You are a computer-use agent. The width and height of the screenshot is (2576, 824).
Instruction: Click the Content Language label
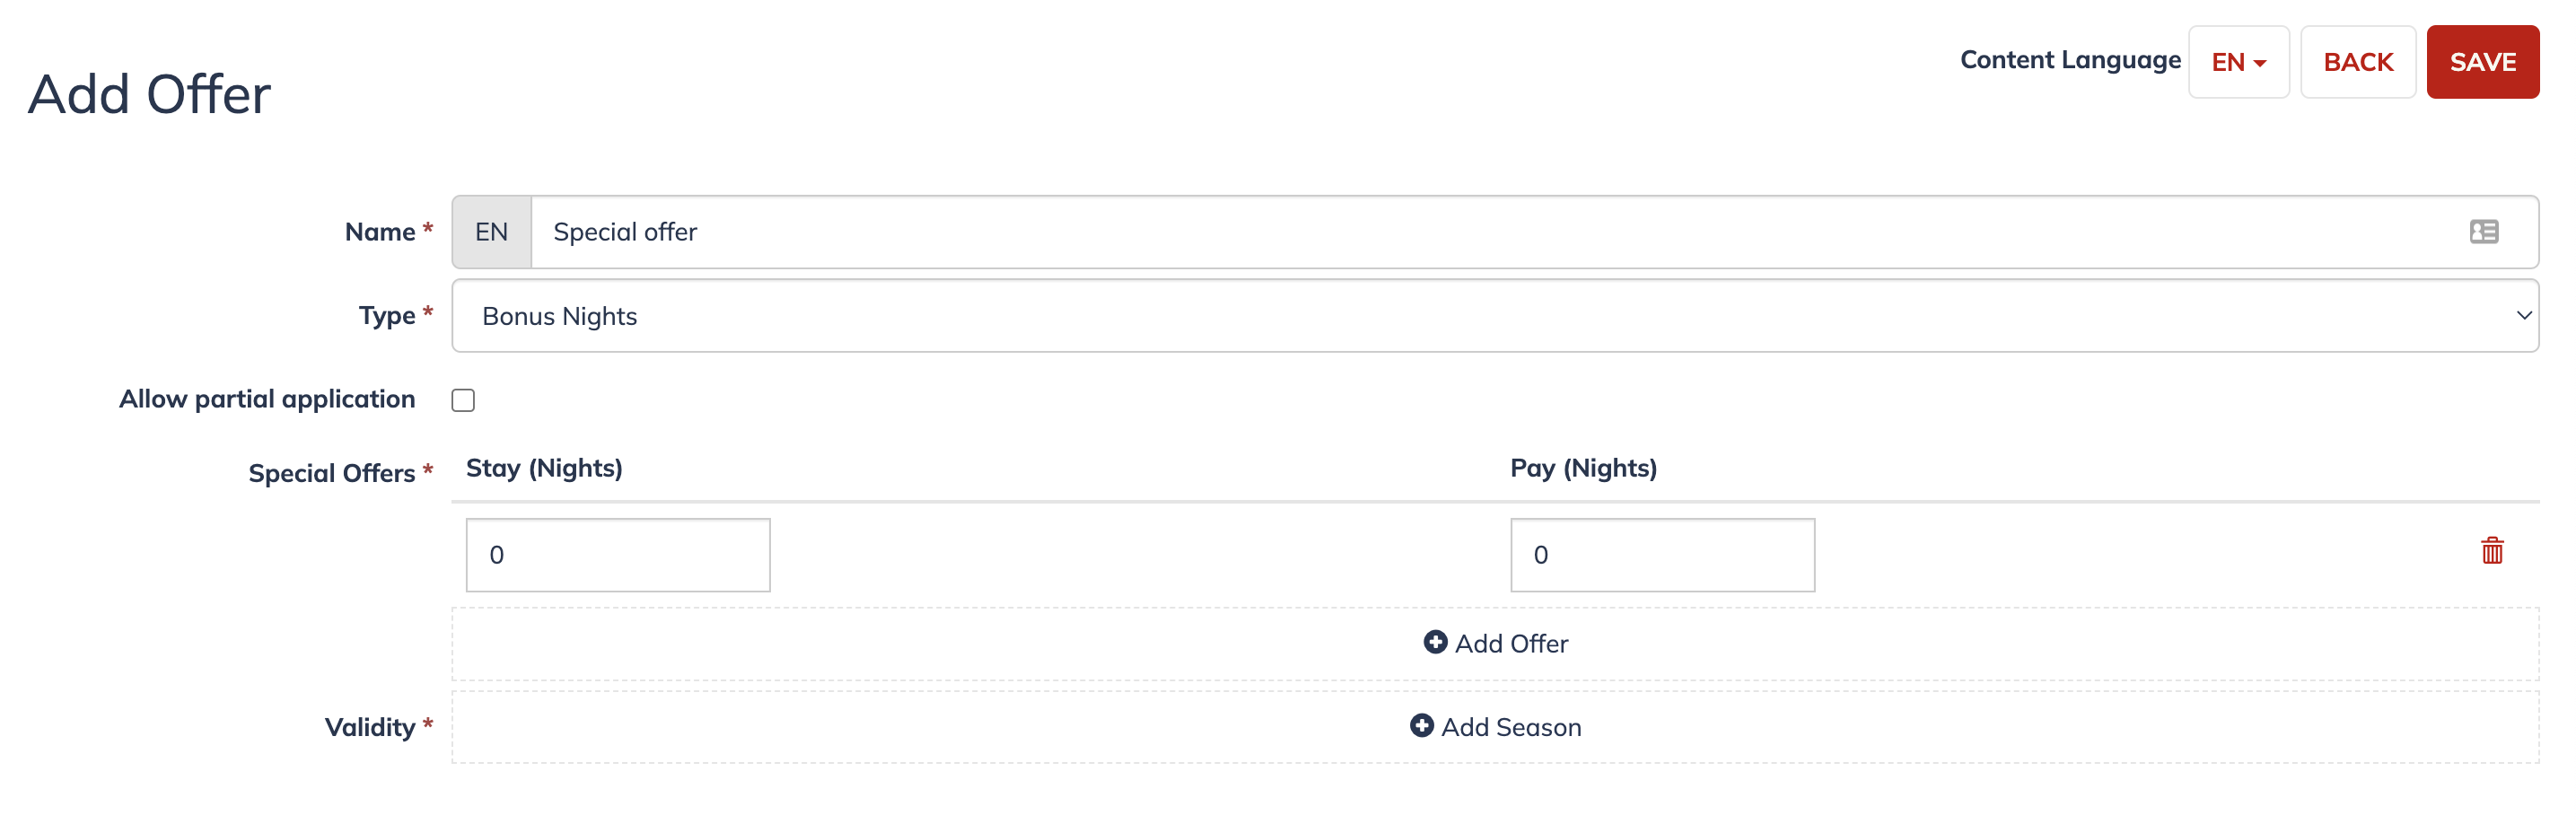coord(2070,61)
